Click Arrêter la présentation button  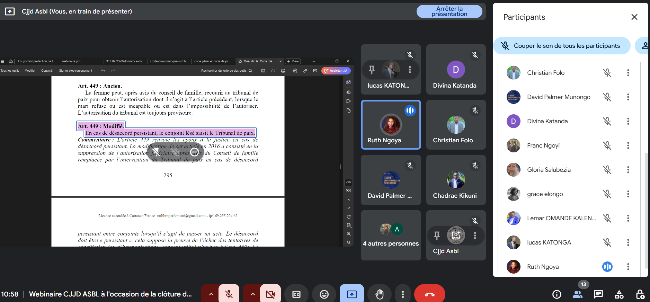click(449, 11)
